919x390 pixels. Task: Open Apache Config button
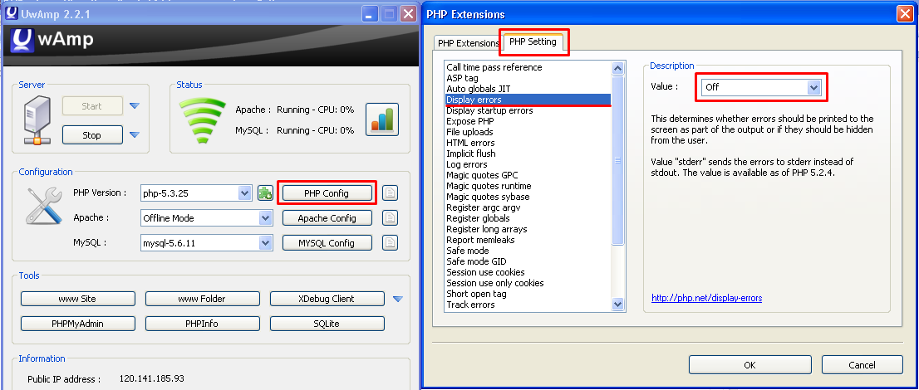coord(327,218)
